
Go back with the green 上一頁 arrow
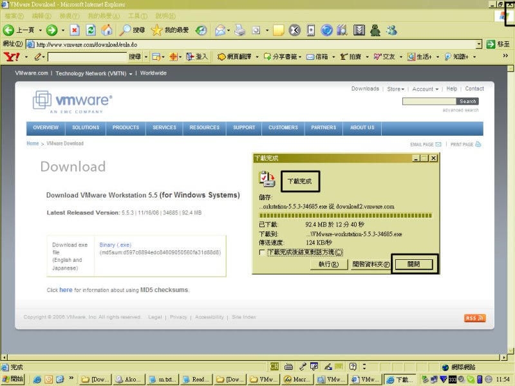point(19,30)
